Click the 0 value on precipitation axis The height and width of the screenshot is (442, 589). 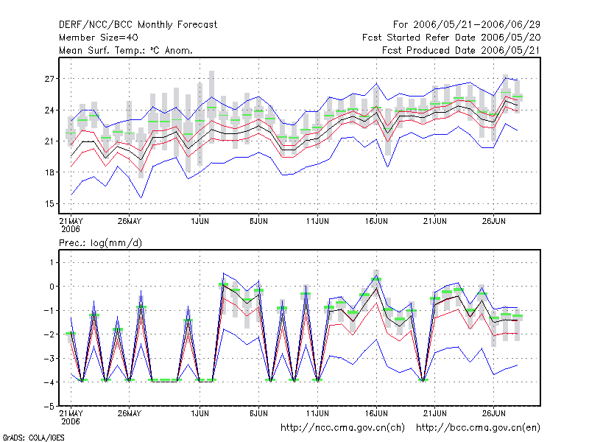pyautogui.click(x=52, y=287)
